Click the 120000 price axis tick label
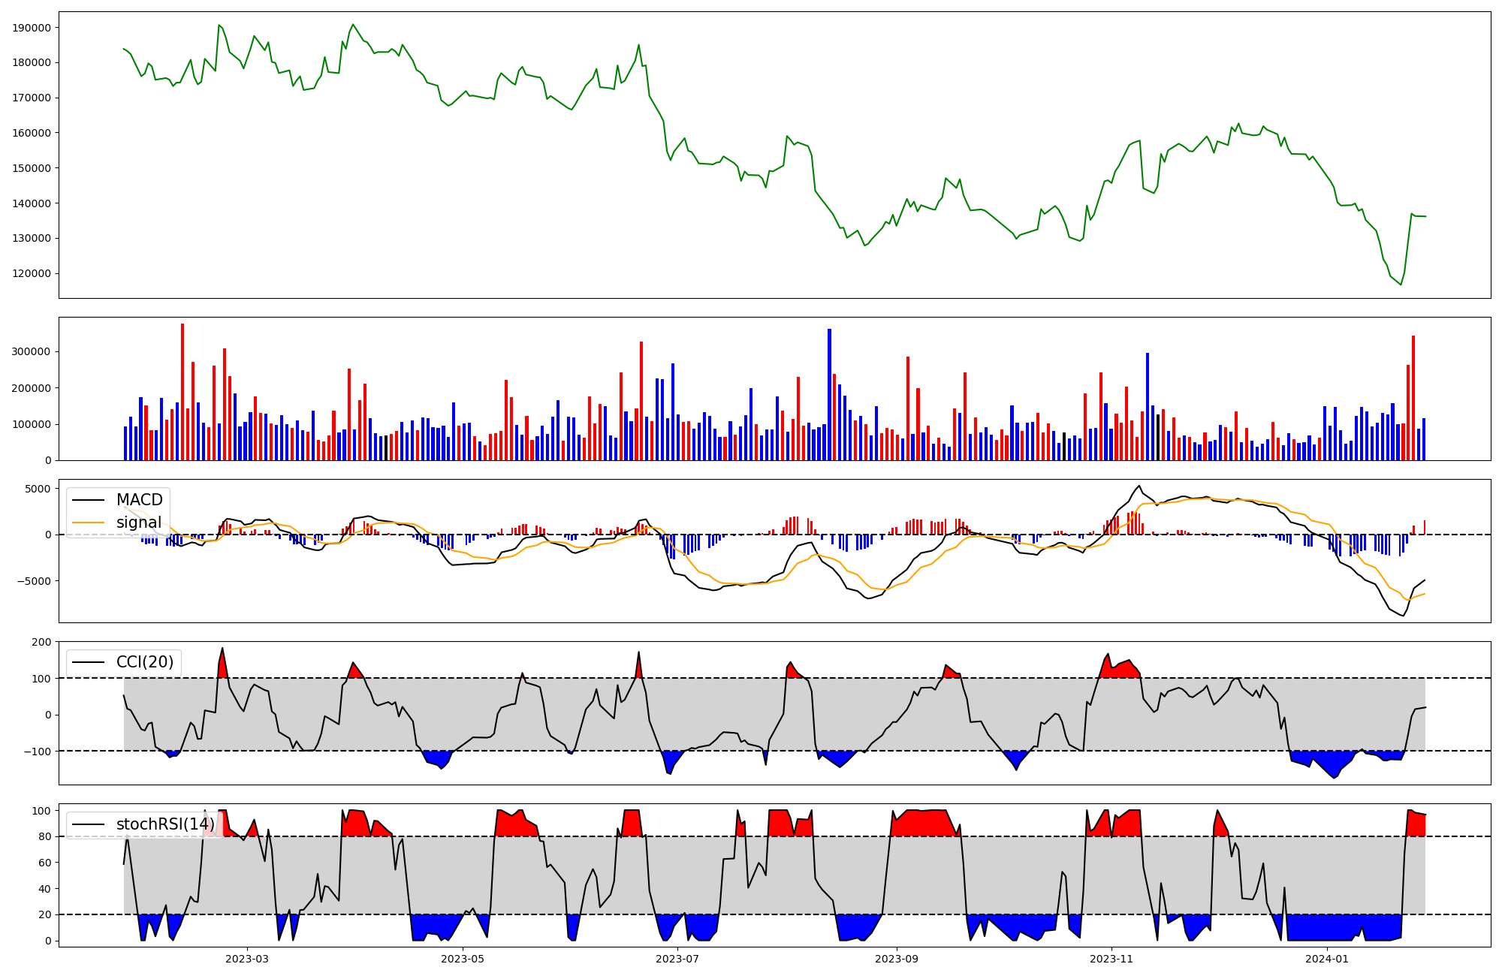 coord(32,273)
